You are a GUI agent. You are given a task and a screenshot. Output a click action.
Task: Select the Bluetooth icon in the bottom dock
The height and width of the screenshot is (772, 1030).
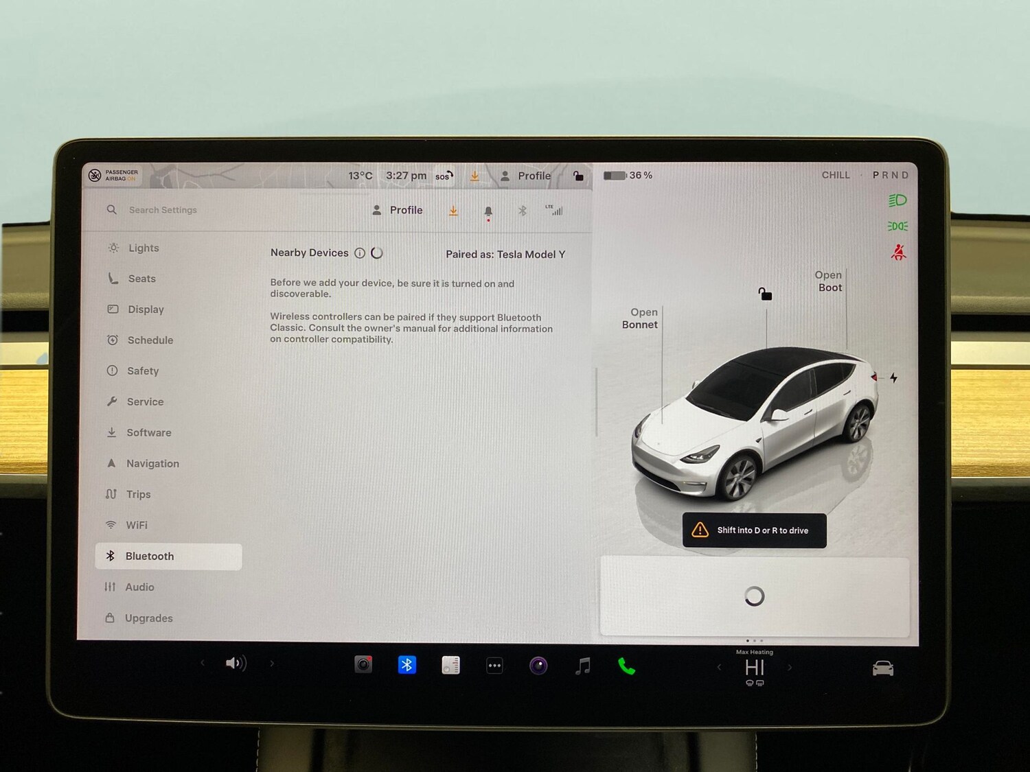point(407,664)
